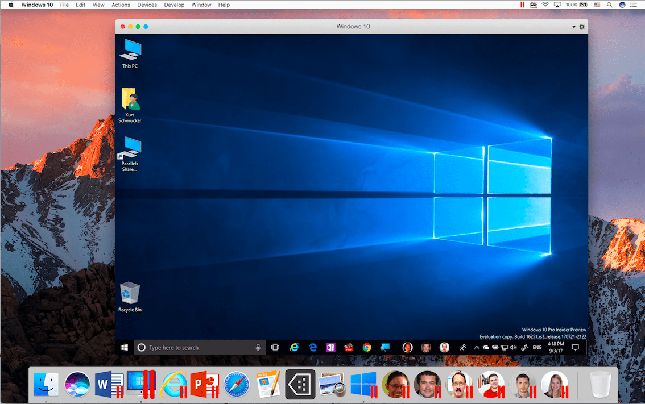This screenshot has height=404, width=645.
Task: Open Finder from the Dock
Action: [46, 385]
